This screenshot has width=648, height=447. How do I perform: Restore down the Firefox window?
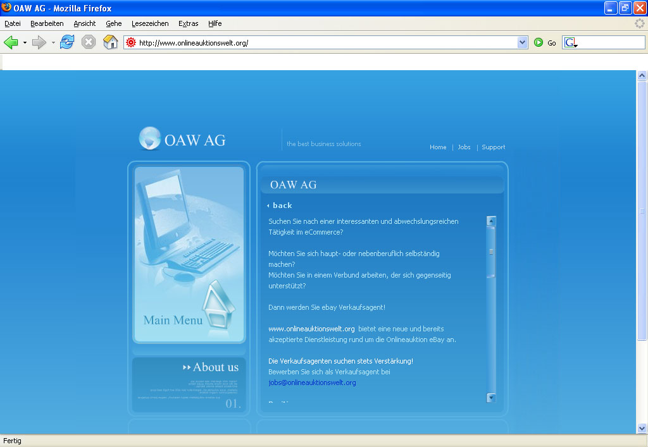(x=625, y=8)
